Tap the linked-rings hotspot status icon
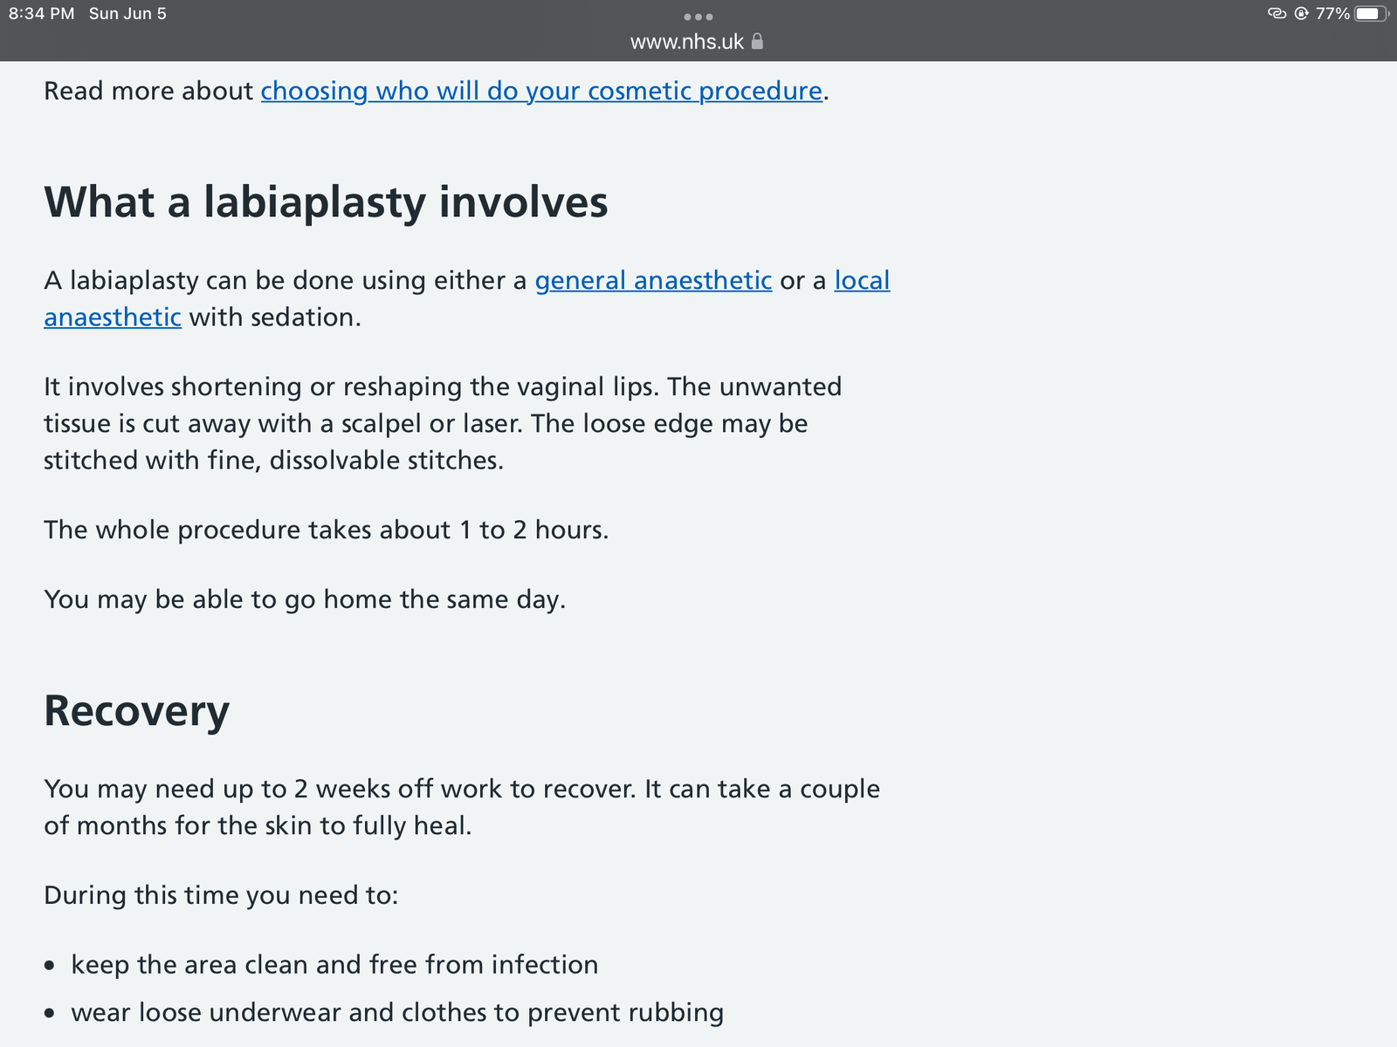Viewport: 1397px width, 1047px height. [1277, 13]
